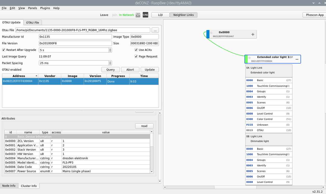The image size is (326, 194).
Task: Click the Leave network button
Action: click(x=104, y=15)
